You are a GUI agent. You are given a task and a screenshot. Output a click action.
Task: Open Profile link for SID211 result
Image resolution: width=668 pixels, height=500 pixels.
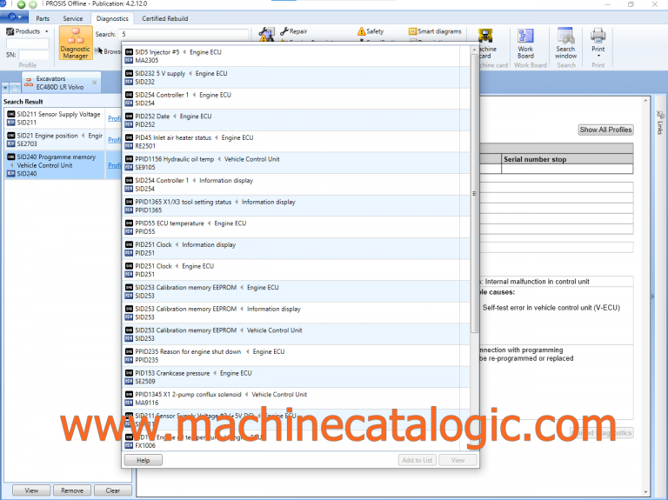point(114,118)
